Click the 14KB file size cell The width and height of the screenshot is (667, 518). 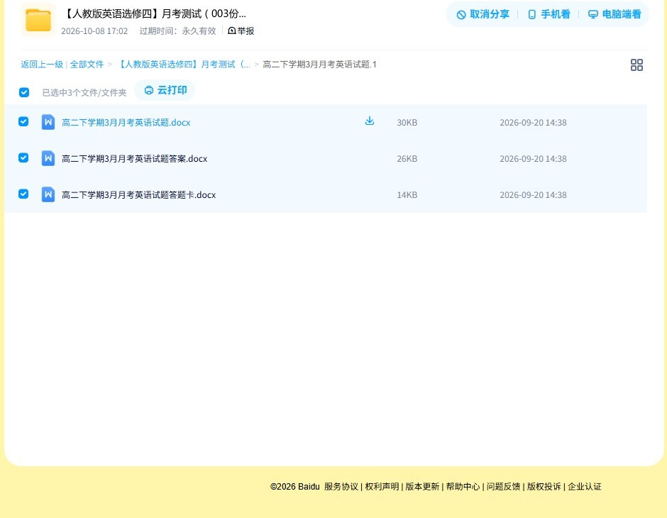[x=407, y=194]
